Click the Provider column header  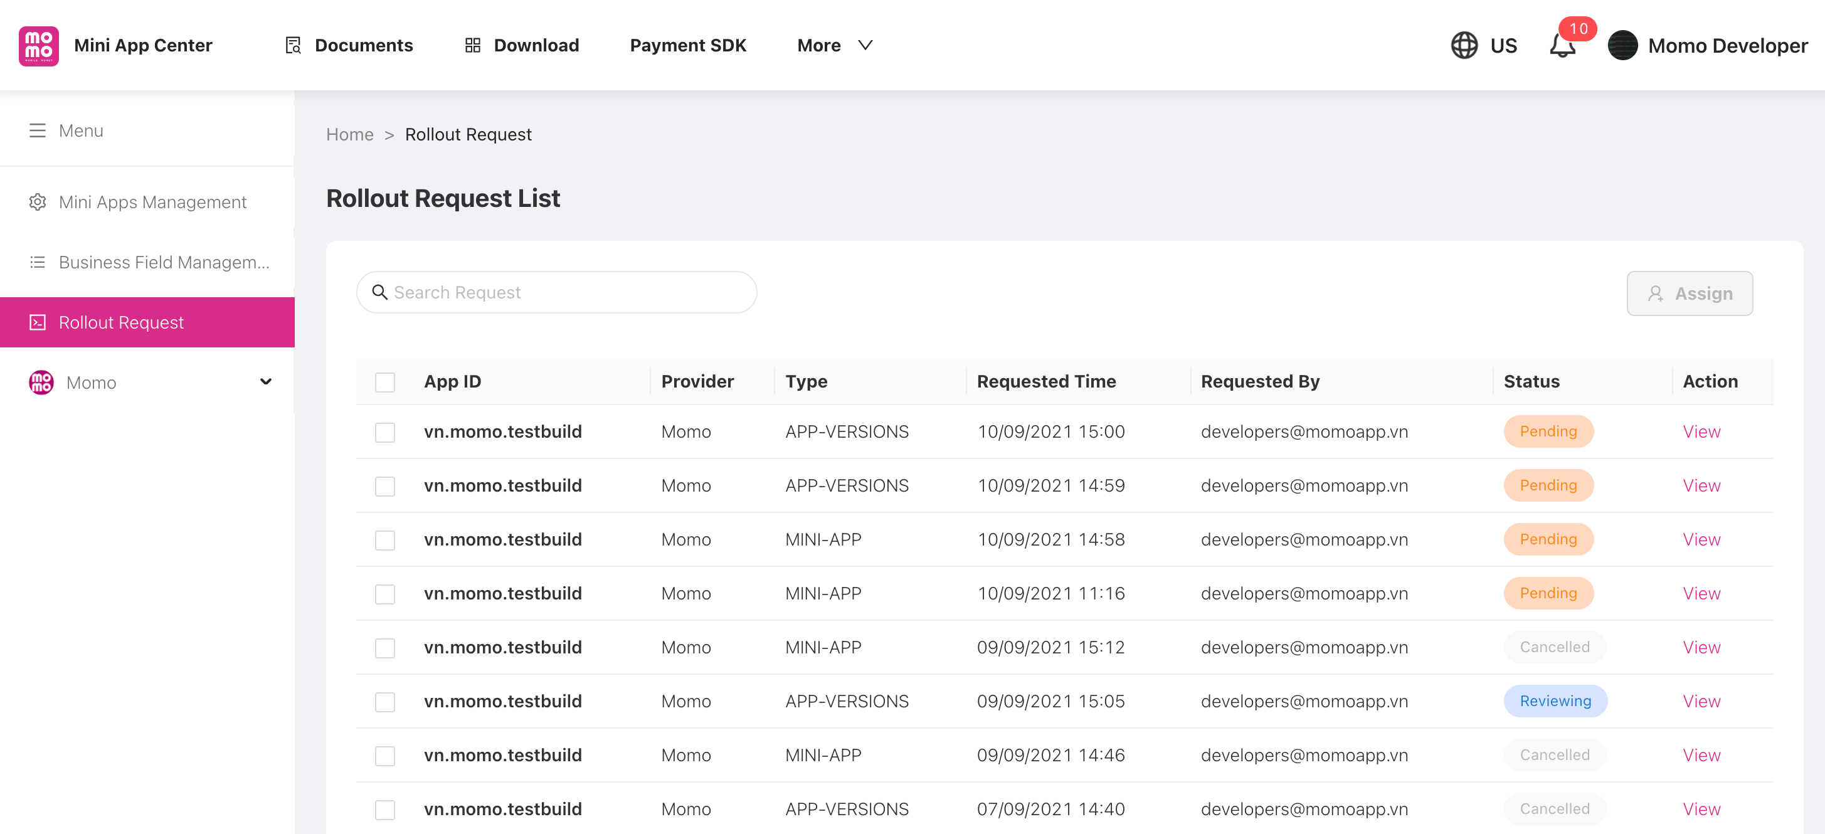coord(697,381)
